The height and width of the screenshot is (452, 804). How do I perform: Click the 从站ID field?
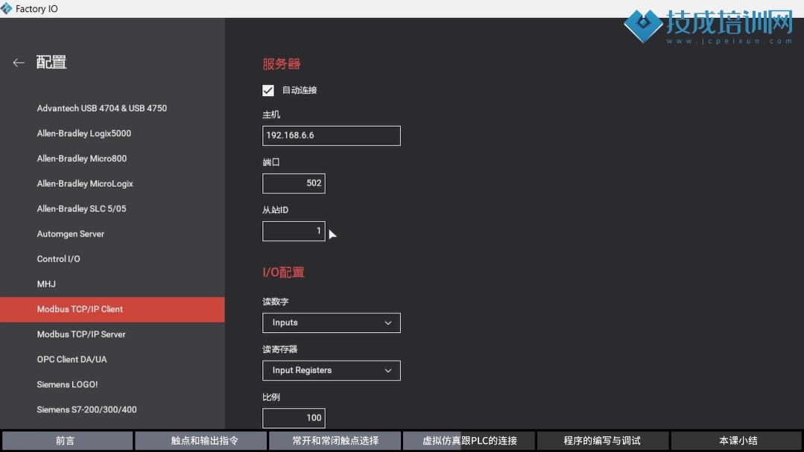(x=294, y=231)
